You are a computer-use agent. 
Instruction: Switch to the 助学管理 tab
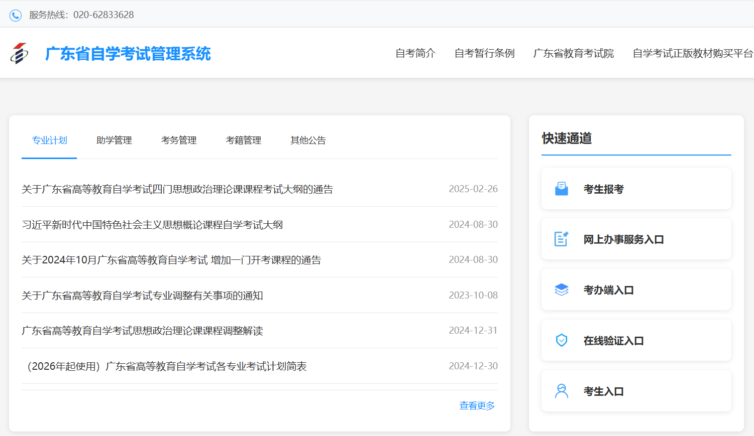click(114, 140)
